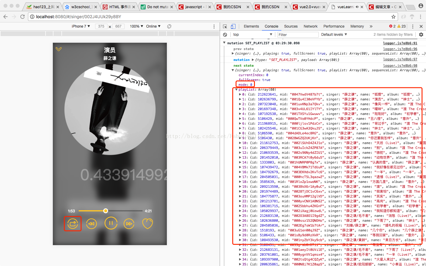Image resolution: width=426 pixels, height=266 pixels.
Task: Select the w3cschool browser tab
Action: (81, 7)
